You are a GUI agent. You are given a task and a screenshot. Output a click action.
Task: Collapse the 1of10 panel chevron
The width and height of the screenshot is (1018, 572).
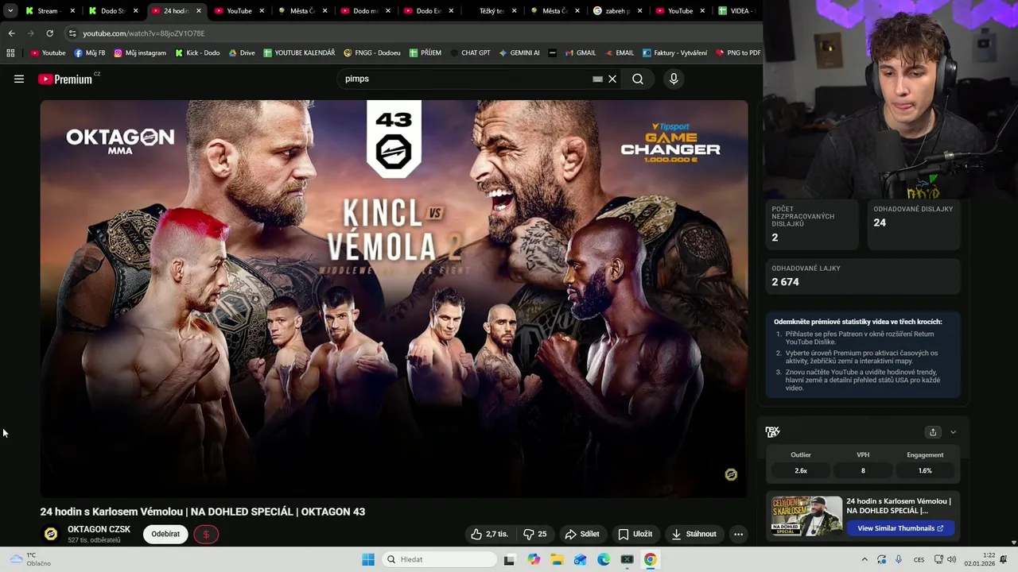953,432
